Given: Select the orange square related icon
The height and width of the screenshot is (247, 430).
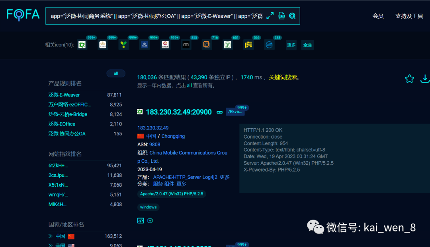Looking at the screenshot, I should click(x=207, y=45).
